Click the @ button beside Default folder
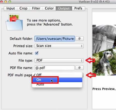Image resolution: width=116 pixels, height=110 pixels. (80, 39)
